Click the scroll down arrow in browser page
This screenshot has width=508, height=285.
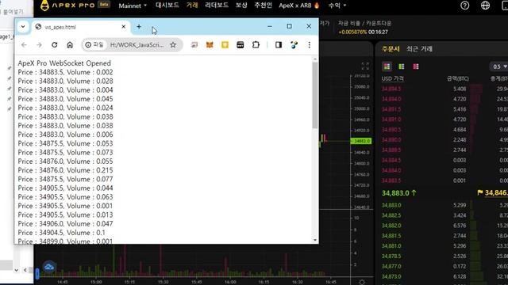click(x=315, y=240)
